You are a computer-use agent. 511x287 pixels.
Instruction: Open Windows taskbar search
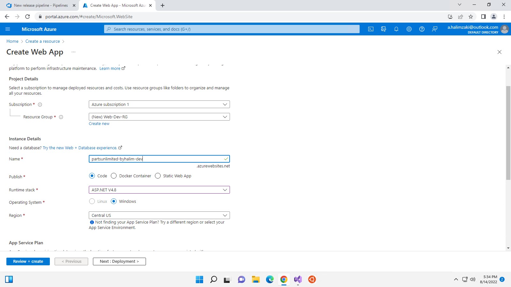coord(214,280)
